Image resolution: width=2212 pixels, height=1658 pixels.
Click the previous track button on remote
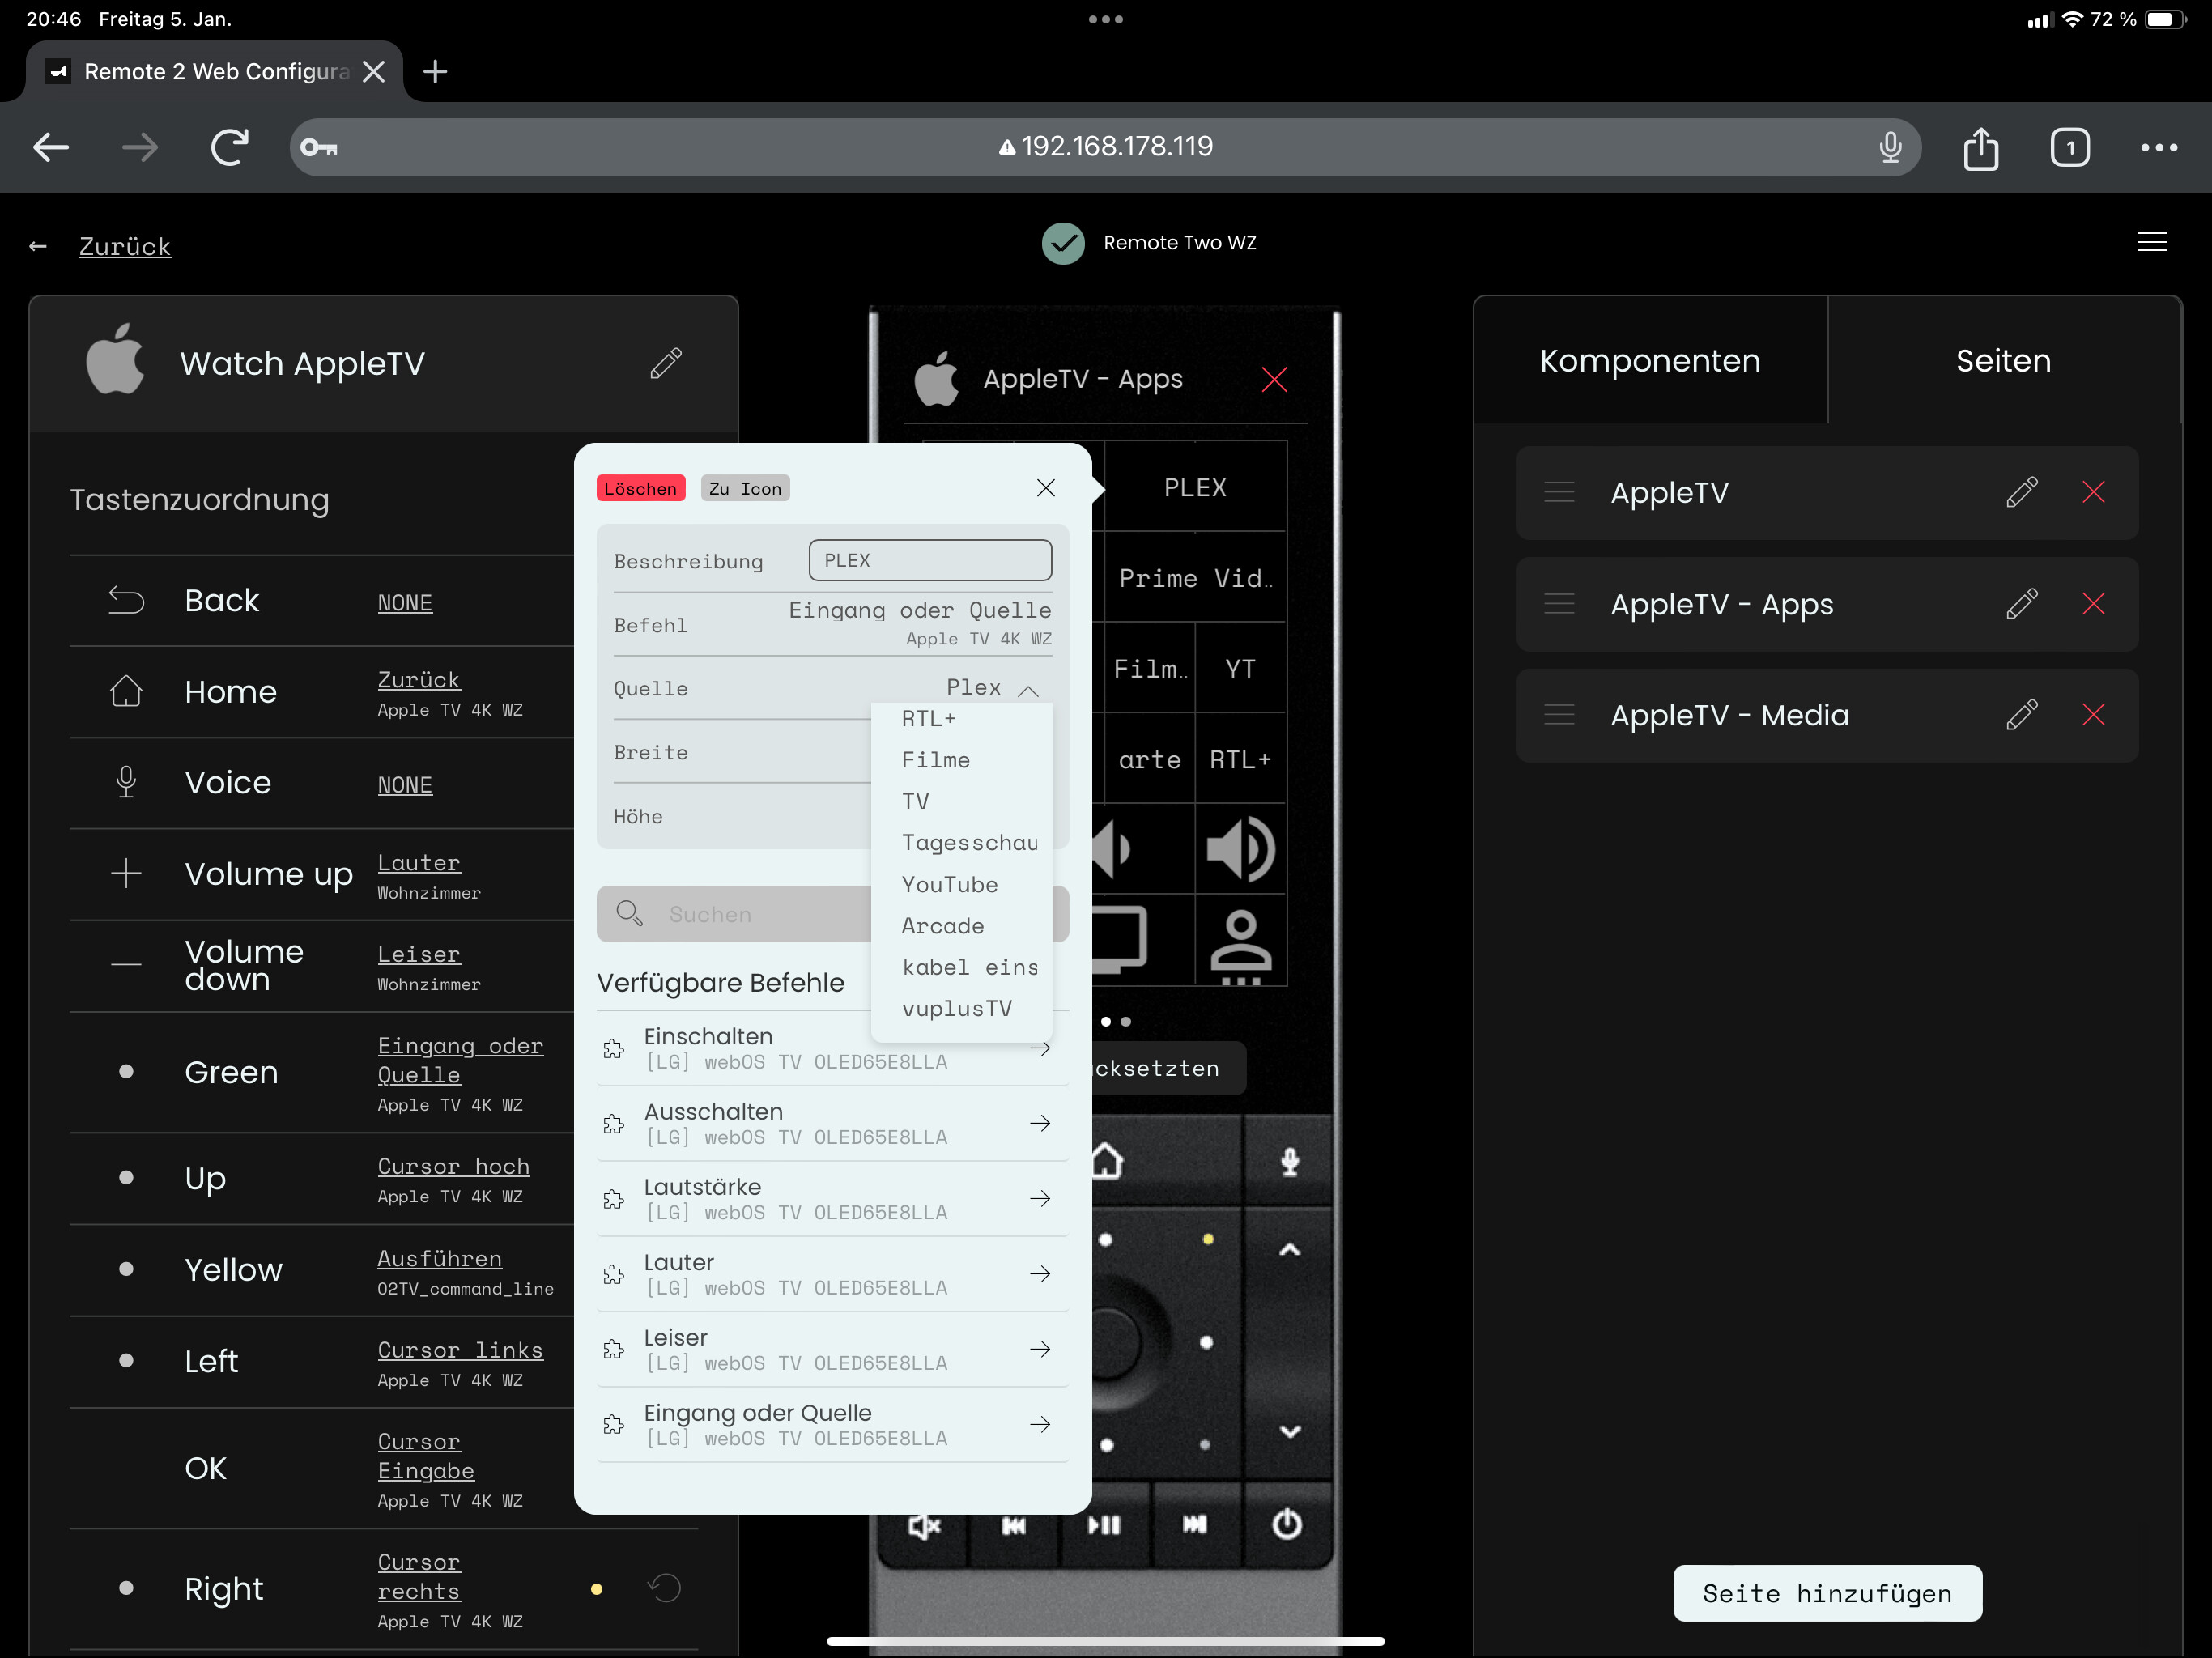(1013, 1525)
